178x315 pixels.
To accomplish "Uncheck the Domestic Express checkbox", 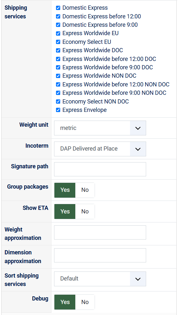I will point(58,8).
